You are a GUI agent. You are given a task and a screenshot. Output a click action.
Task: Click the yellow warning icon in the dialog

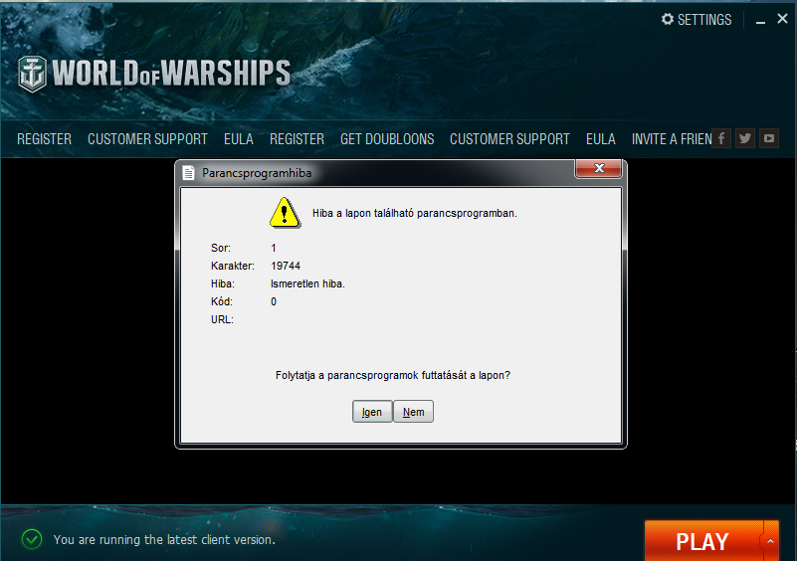coord(285,213)
